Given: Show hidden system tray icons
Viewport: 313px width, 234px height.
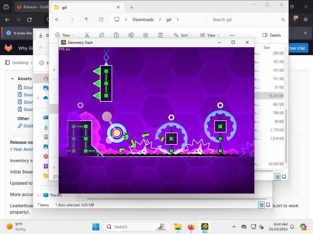Looking at the screenshot, I should [x=234, y=227].
